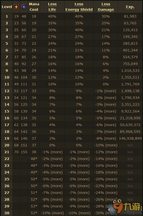143x216 pixels.
Task: Click the 48* mana cost at level 22
Action: (34, 159)
